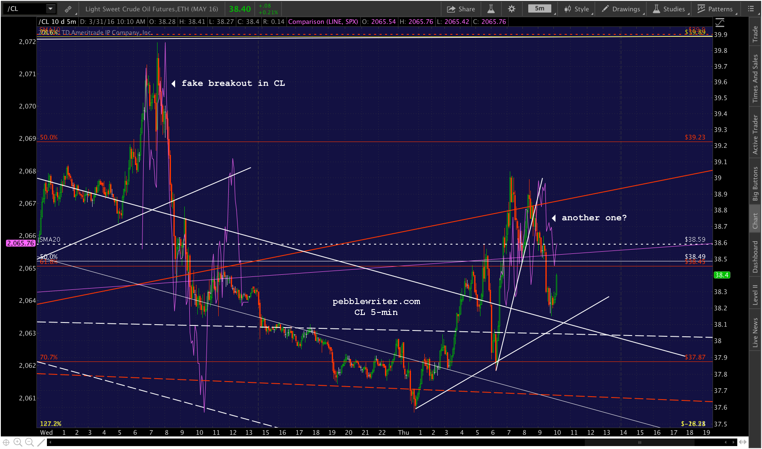Open the list menu icon at top right
Screen dimensions: 762x449
(x=751, y=9)
